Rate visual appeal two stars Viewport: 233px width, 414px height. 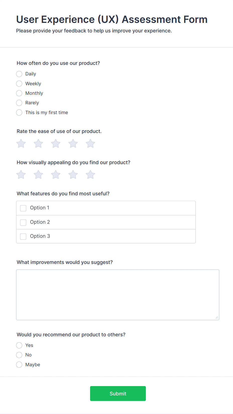tap(38, 175)
